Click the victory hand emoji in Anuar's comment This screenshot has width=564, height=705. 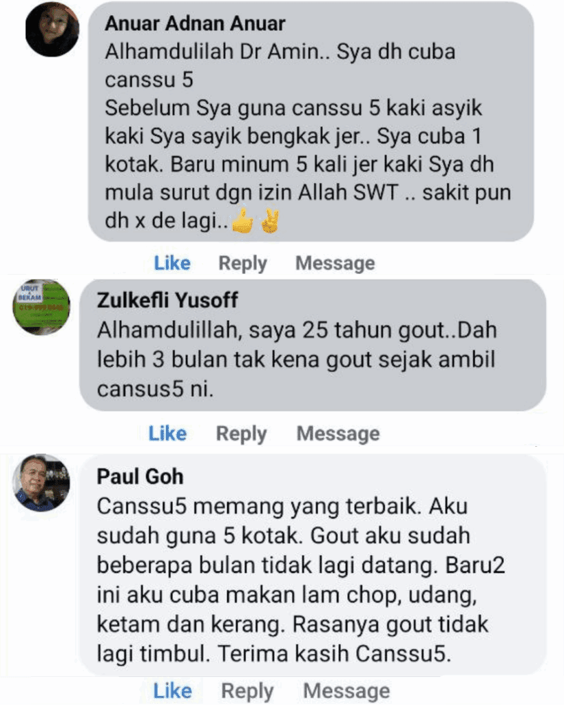click(x=270, y=220)
